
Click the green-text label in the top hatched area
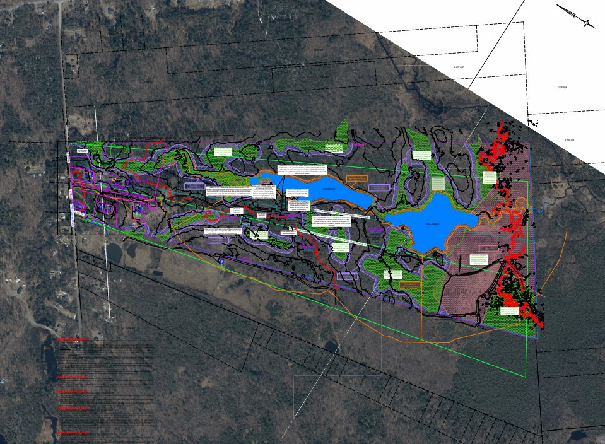coord(334,148)
